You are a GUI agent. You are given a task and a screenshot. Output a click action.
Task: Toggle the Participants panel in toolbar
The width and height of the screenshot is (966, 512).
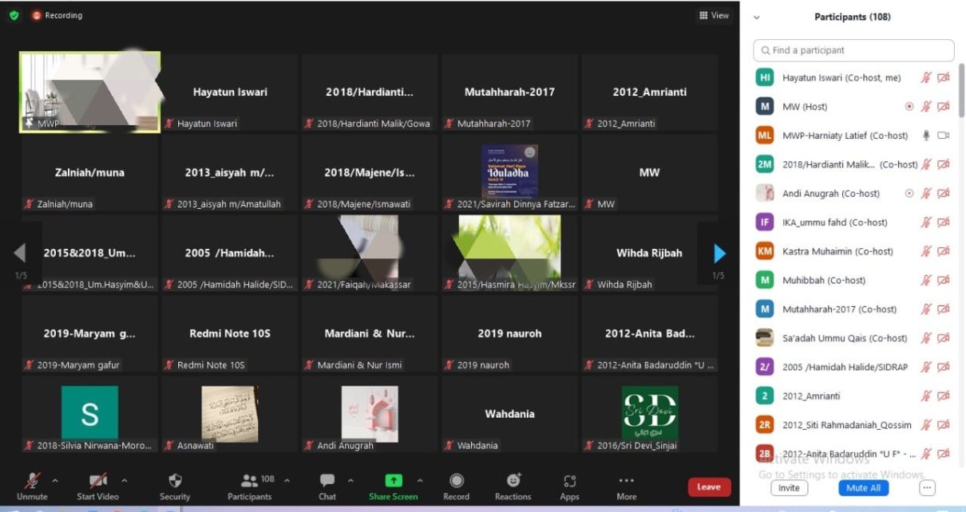click(x=250, y=485)
